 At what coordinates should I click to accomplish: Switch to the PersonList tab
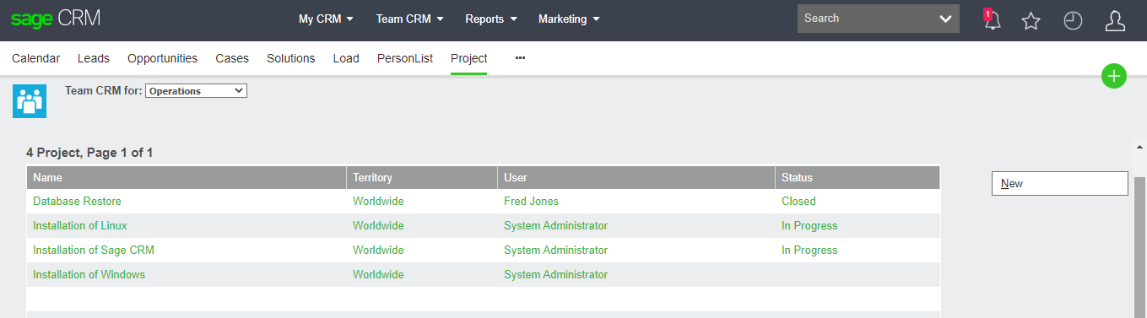tap(405, 58)
